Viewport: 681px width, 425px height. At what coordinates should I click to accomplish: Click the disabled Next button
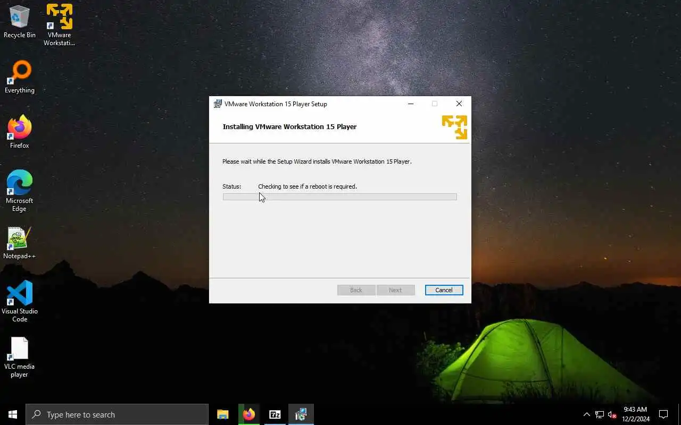pyautogui.click(x=395, y=290)
